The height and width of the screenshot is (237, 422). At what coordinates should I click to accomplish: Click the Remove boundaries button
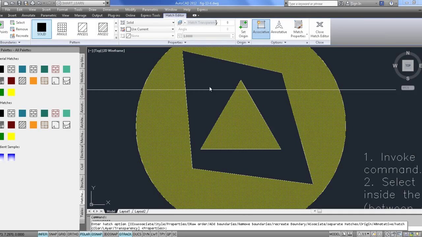(19, 29)
